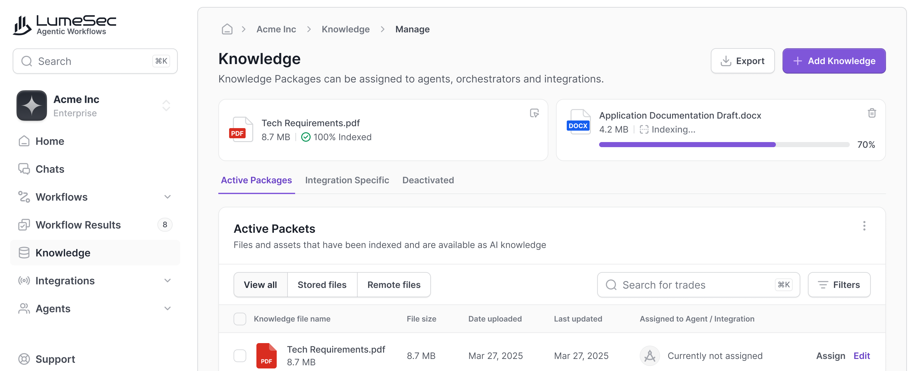Go to Acme Inc breadcrumb link
The width and height of the screenshot is (912, 371).
click(276, 29)
